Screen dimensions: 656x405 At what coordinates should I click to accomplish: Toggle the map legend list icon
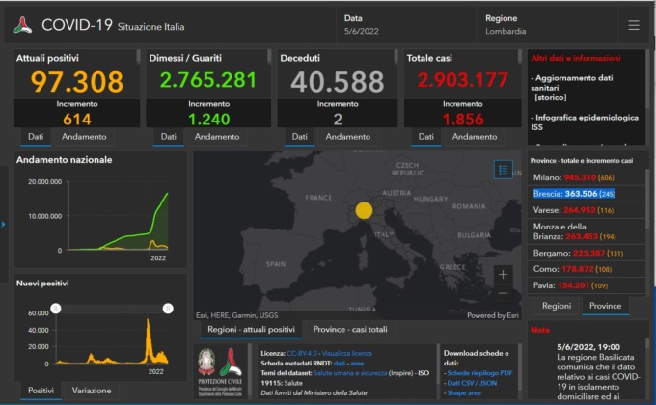(x=503, y=170)
